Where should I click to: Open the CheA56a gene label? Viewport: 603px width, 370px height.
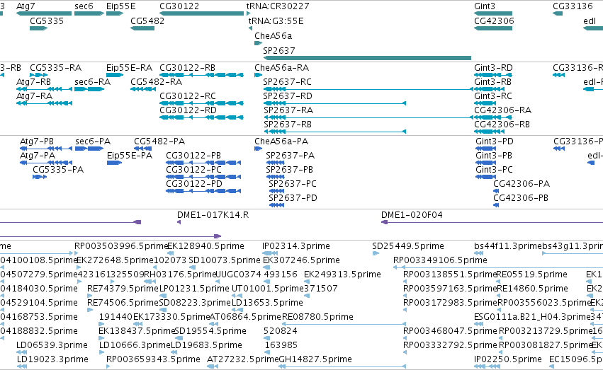pyautogui.click(x=273, y=36)
